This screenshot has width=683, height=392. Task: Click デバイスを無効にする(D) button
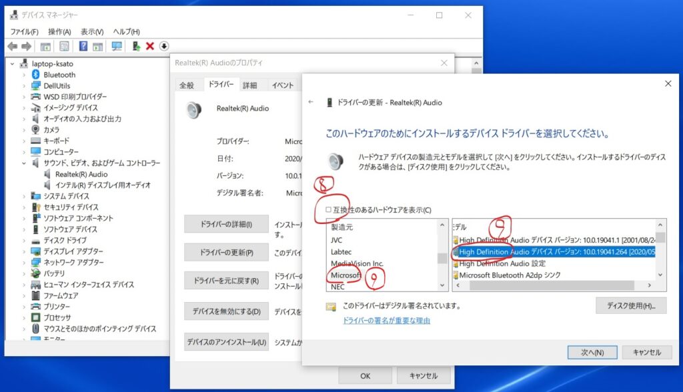(226, 311)
